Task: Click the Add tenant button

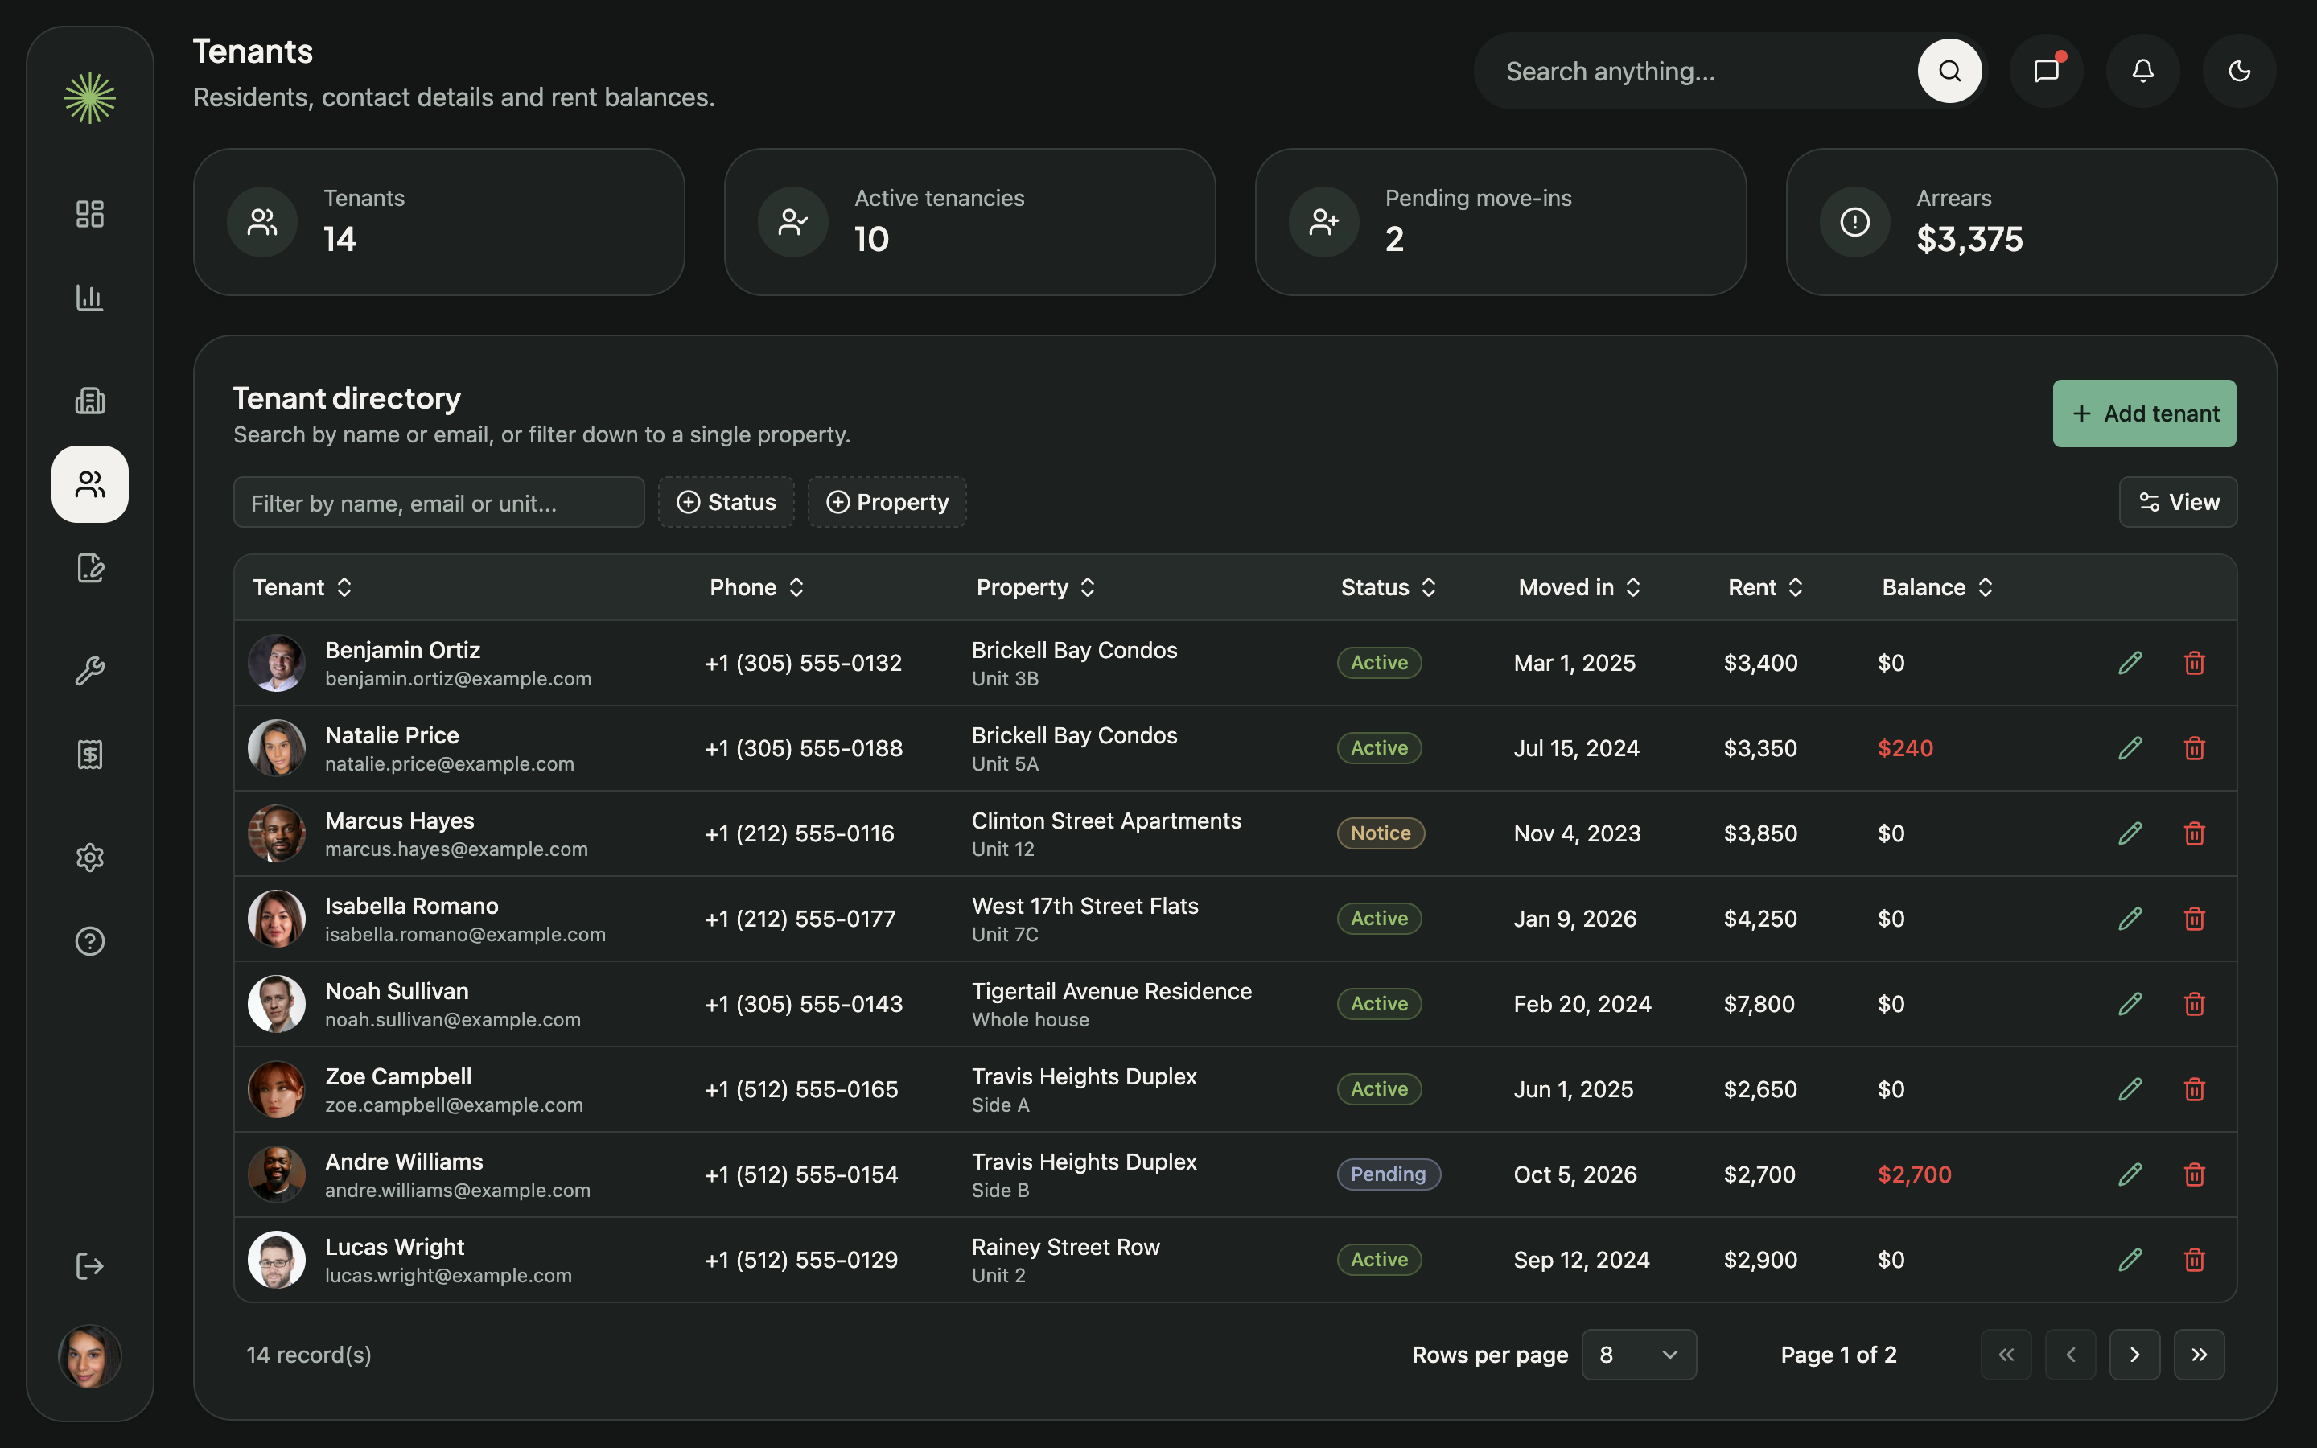Action: coord(2145,413)
